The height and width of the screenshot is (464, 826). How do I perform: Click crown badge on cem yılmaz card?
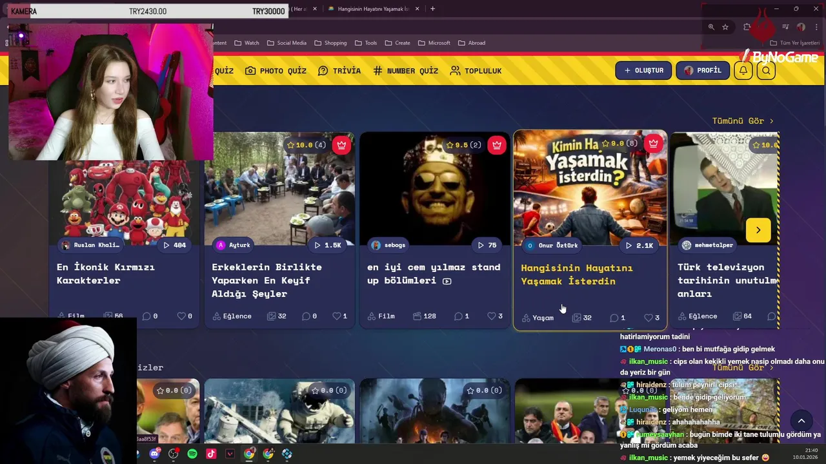coord(496,145)
